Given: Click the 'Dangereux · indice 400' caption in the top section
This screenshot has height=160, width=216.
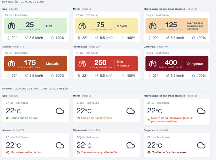Looking at the screenshot, I should tap(156, 47).
